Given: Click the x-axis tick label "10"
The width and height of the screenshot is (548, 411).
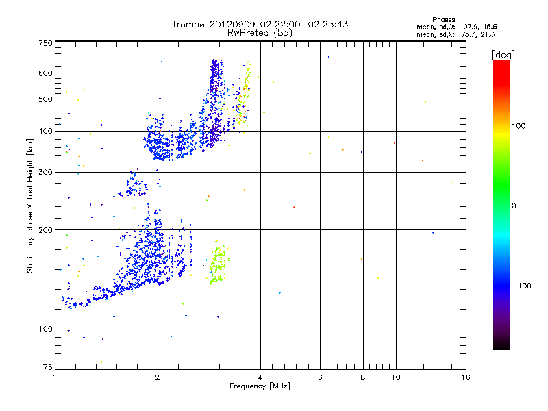Looking at the screenshot, I should click(x=396, y=377).
